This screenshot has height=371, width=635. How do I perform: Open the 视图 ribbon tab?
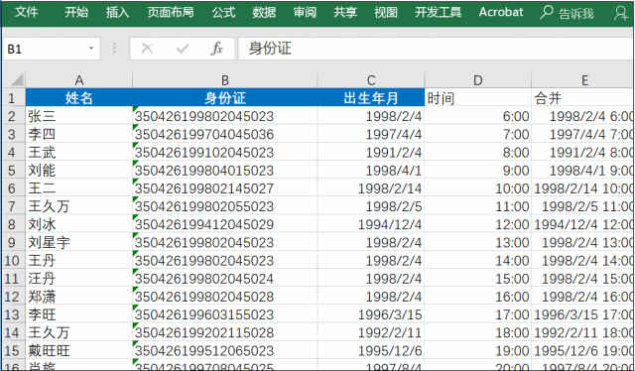pos(386,13)
